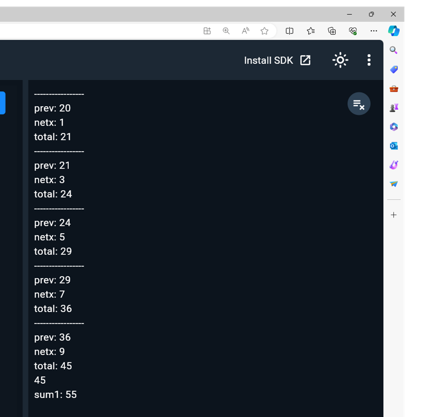Image resolution: width=431 pixels, height=417 pixels.
Task: Click the 'sum1: 55' output line
Action: [55, 395]
